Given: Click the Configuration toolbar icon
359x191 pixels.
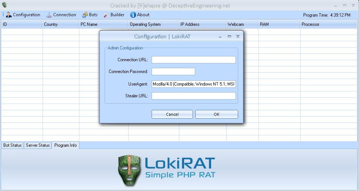Looking at the screenshot, I should (9, 15).
